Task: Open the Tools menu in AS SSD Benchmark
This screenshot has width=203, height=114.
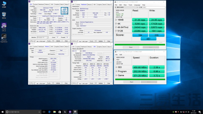Action: click(x=130, y=5)
